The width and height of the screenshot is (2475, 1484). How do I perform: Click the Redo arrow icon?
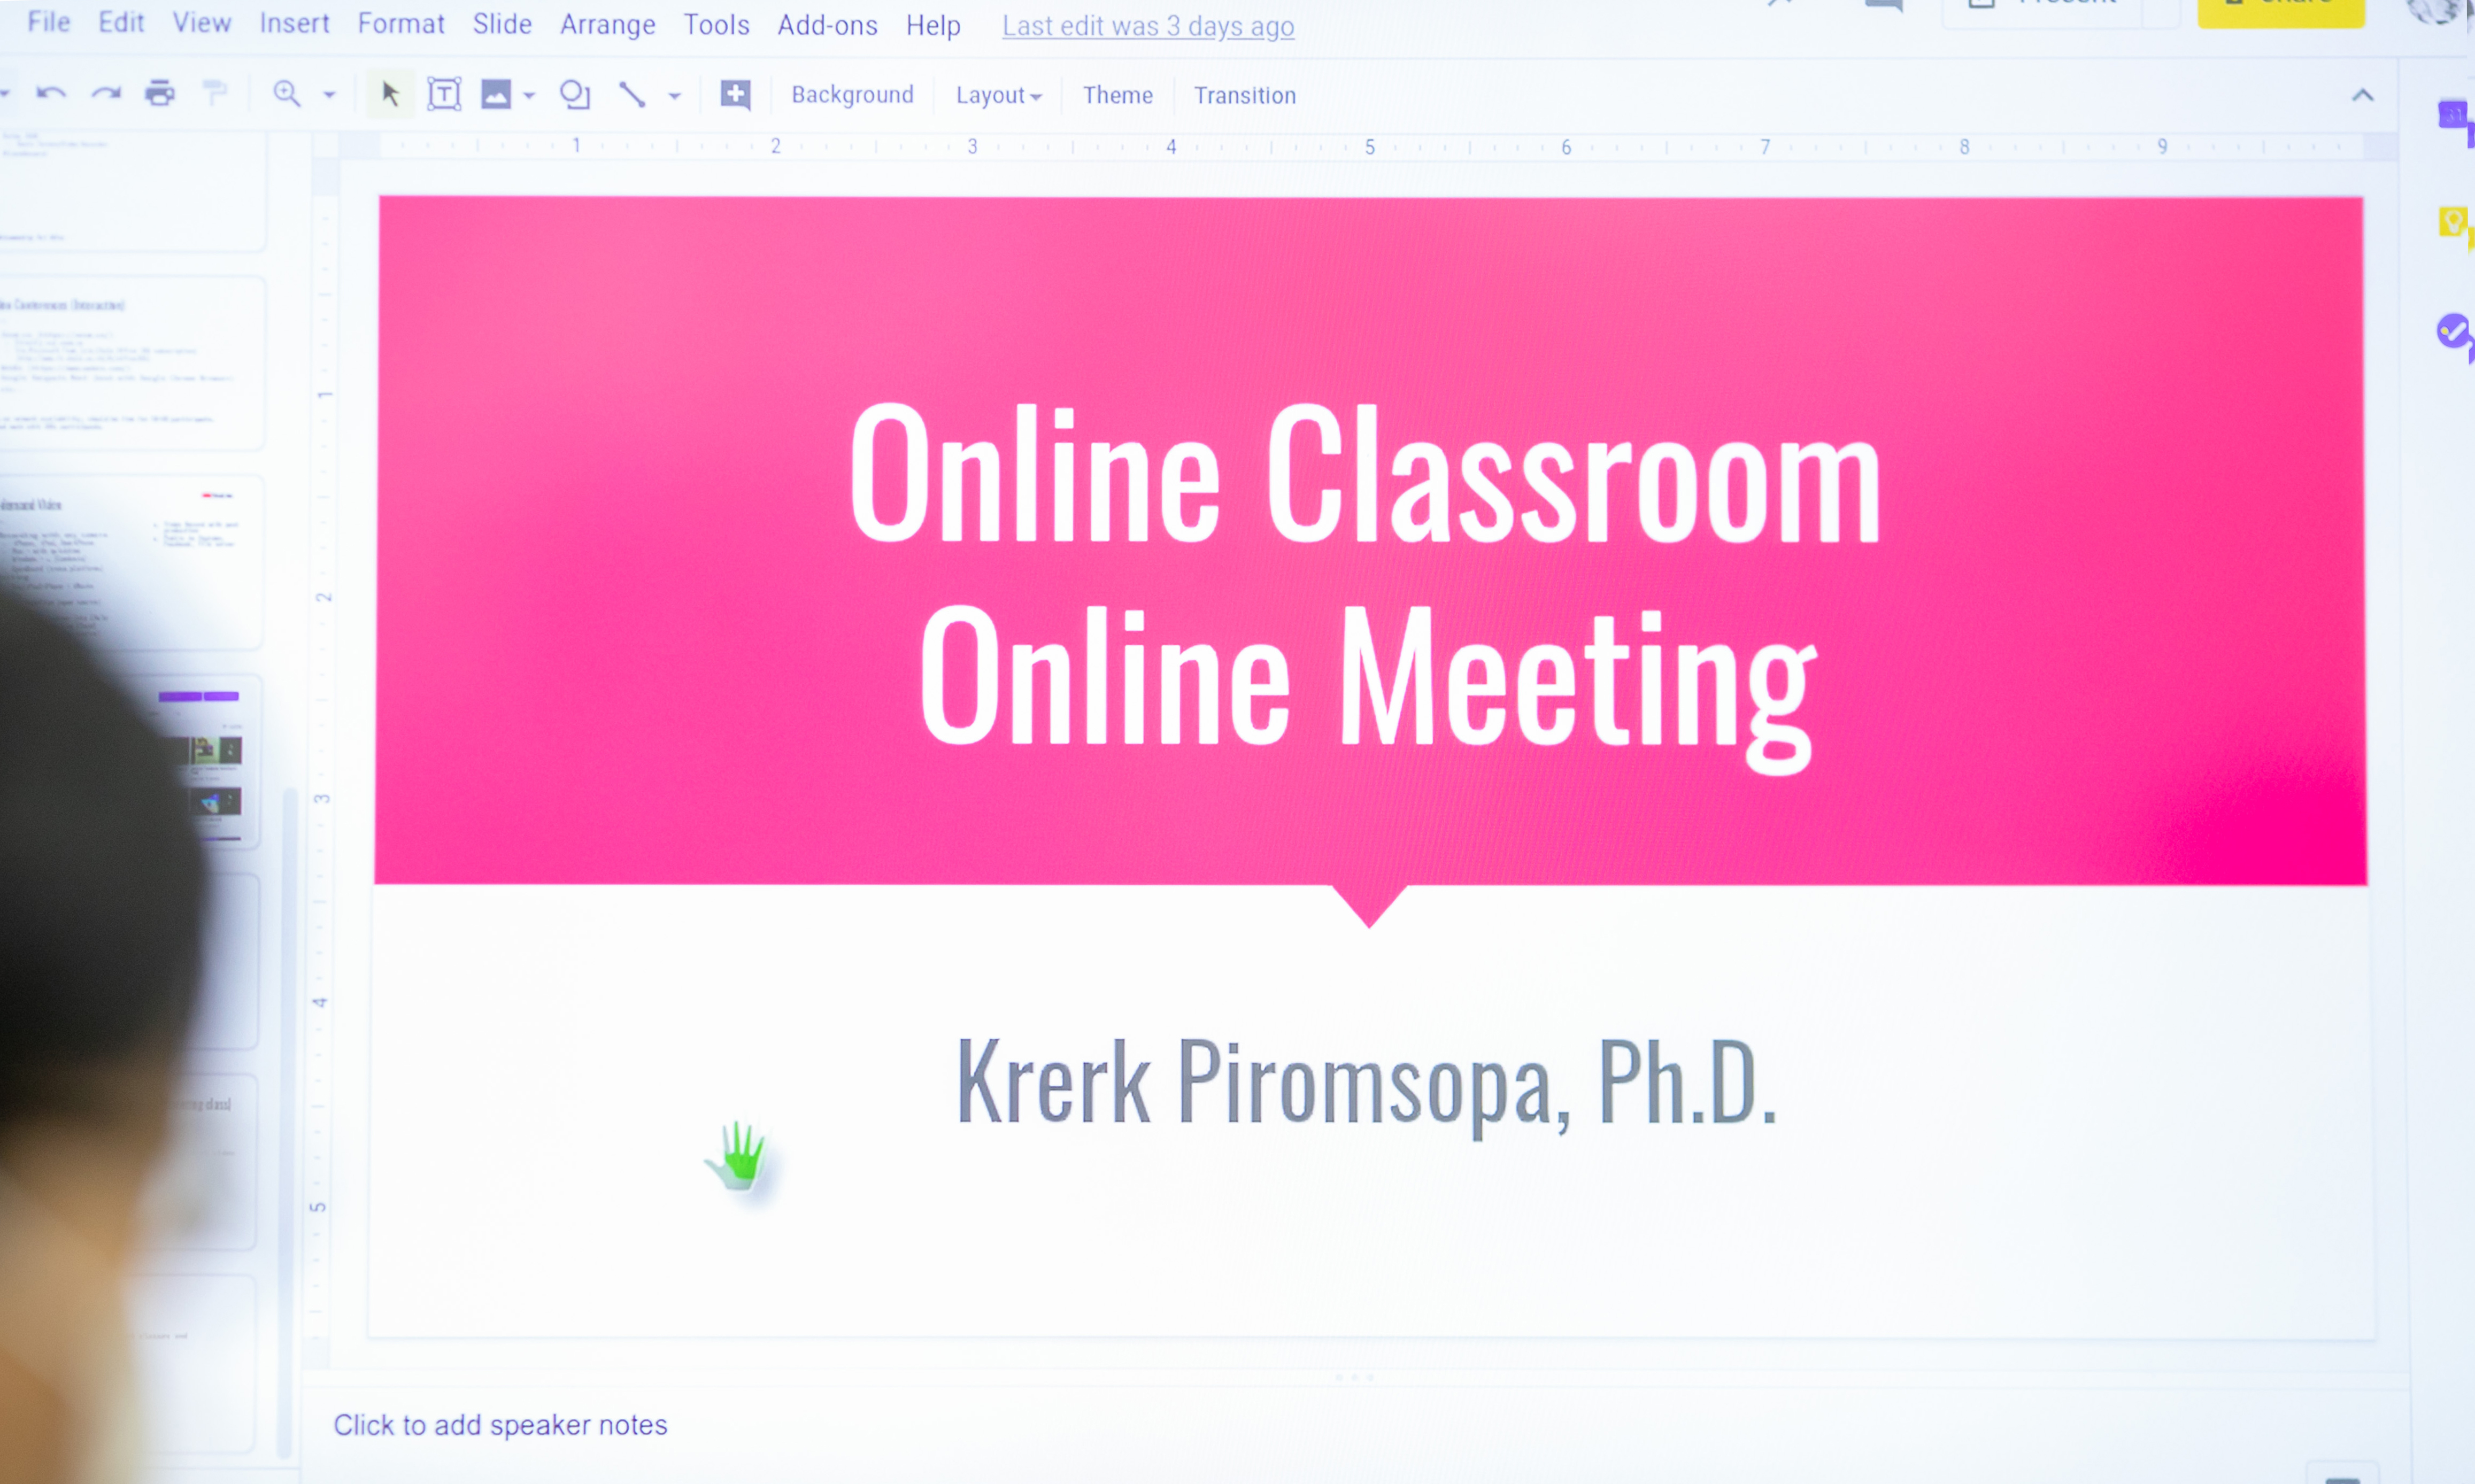[x=106, y=94]
